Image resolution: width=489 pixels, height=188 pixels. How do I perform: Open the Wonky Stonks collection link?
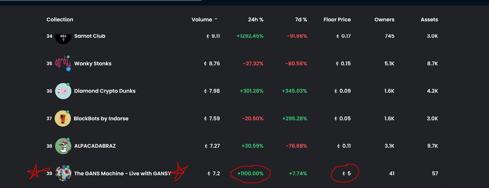(x=93, y=63)
